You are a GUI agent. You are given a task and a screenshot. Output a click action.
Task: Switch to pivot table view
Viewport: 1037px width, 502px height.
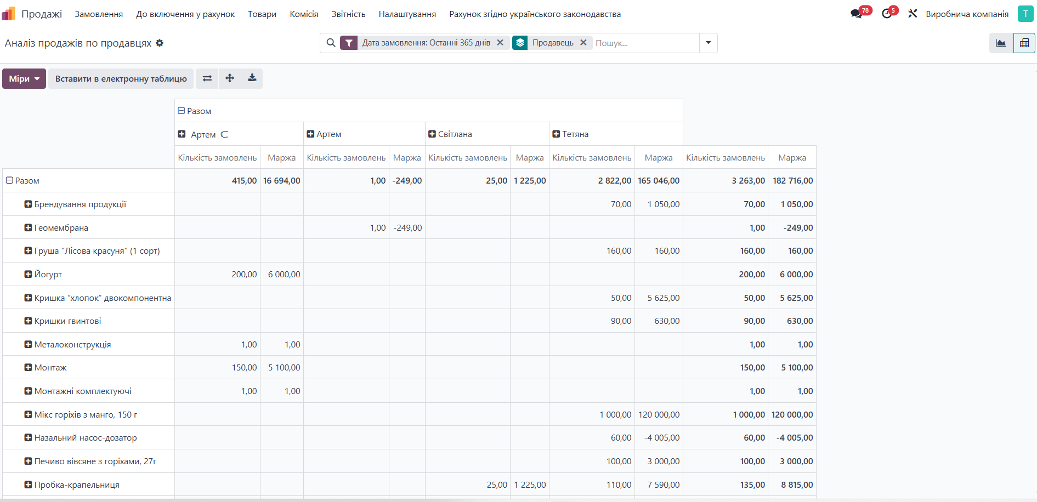[1024, 43]
